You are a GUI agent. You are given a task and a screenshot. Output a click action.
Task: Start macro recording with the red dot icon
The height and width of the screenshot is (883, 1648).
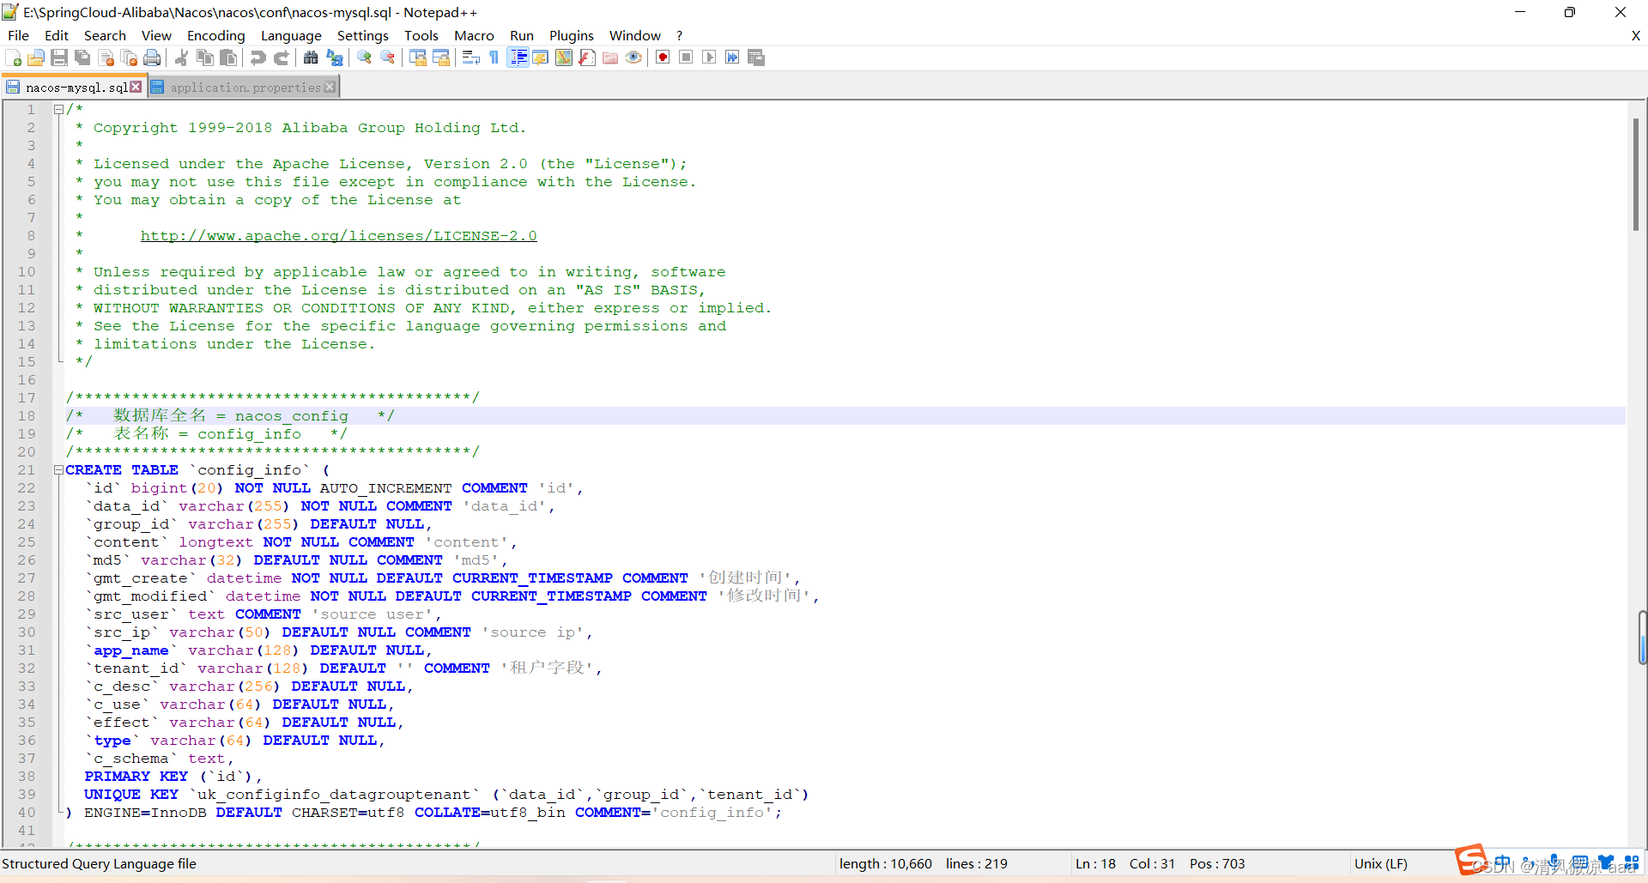click(663, 57)
